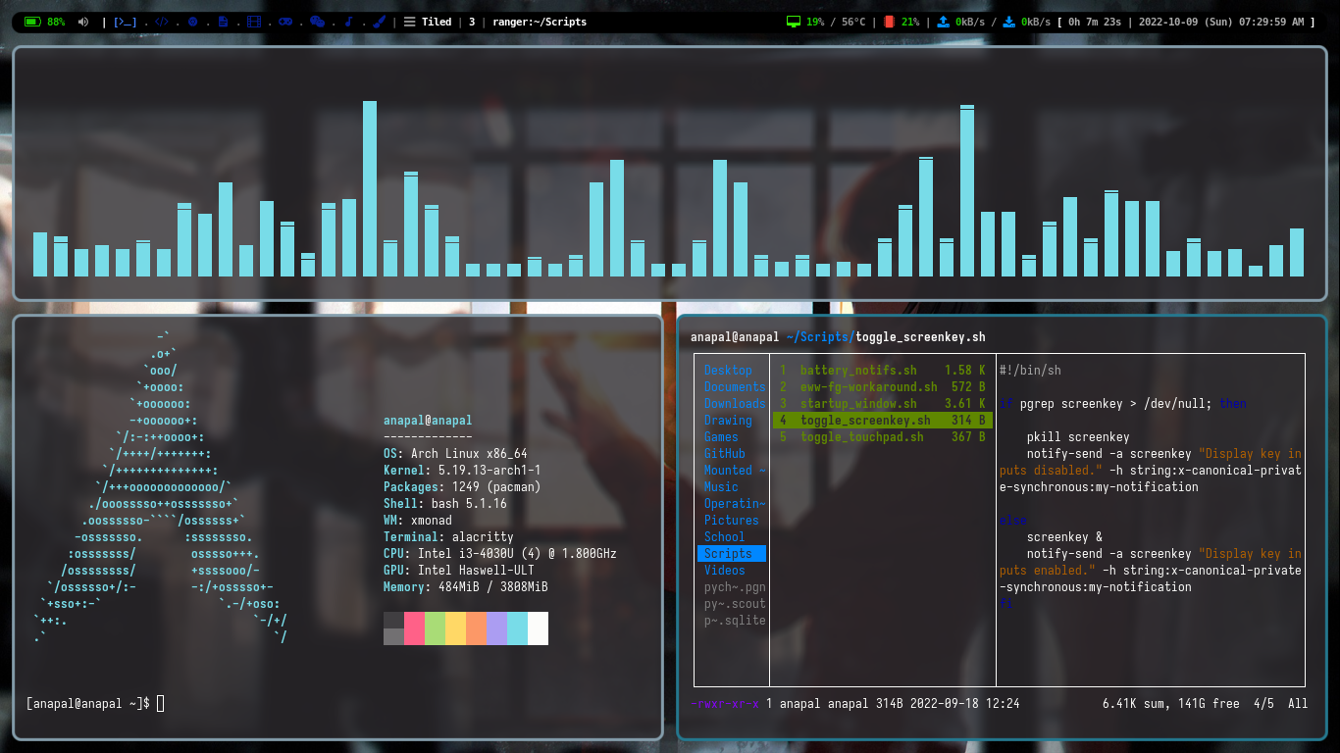Select toggle_screenkey.sh in ranger file list

[883, 420]
